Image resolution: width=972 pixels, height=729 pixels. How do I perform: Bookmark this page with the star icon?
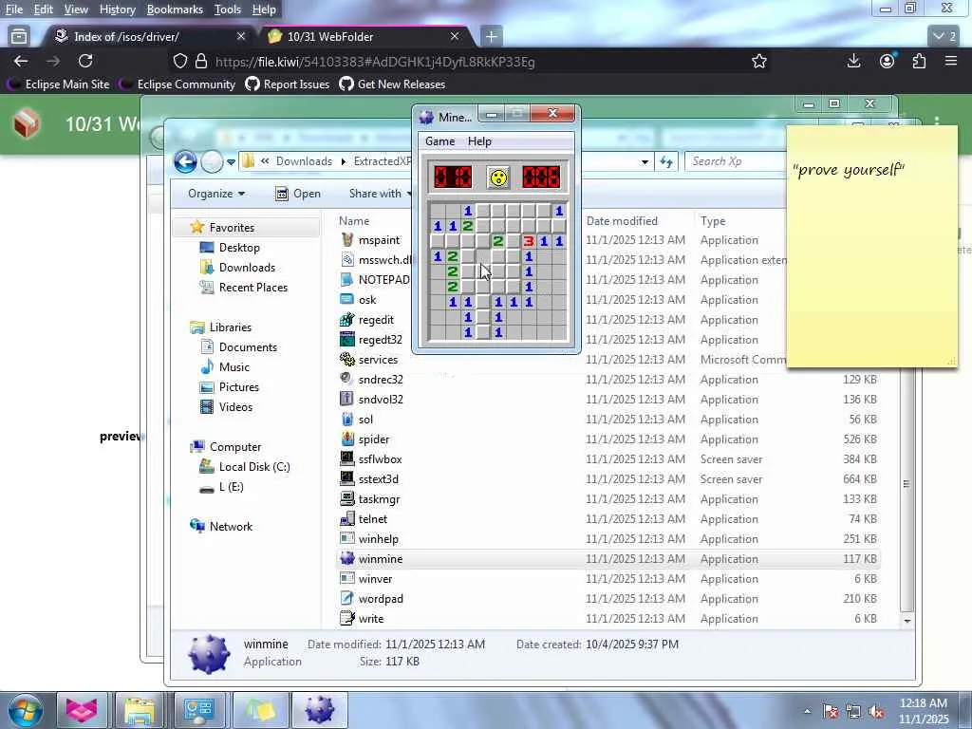coord(759,61)
